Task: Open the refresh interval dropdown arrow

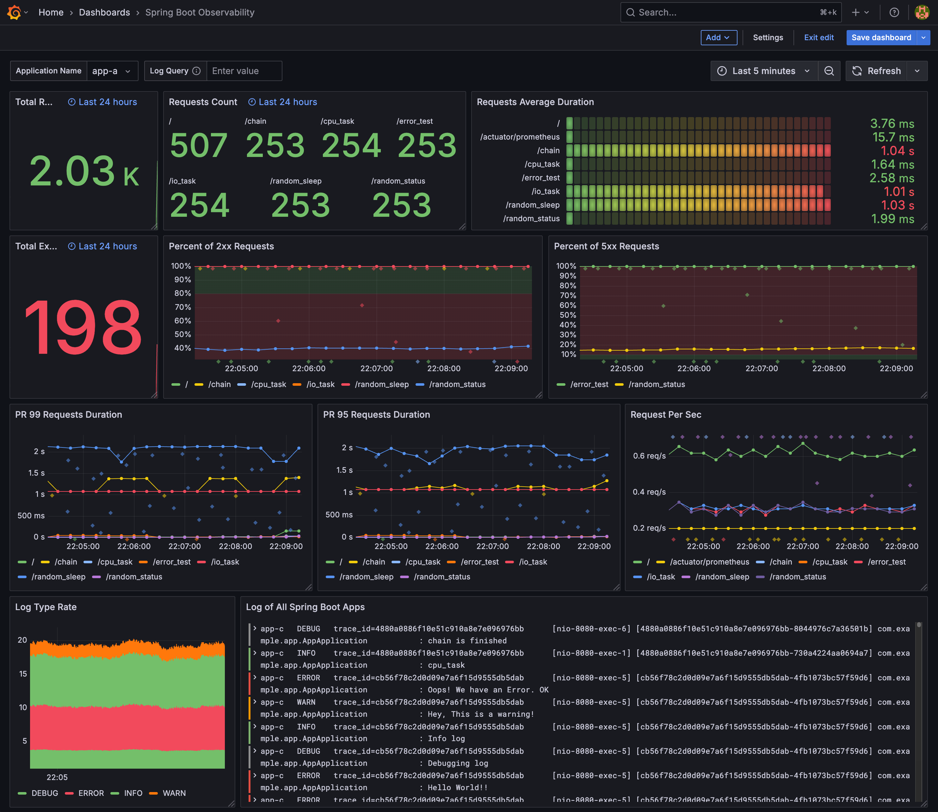Action: coord(917,71)
